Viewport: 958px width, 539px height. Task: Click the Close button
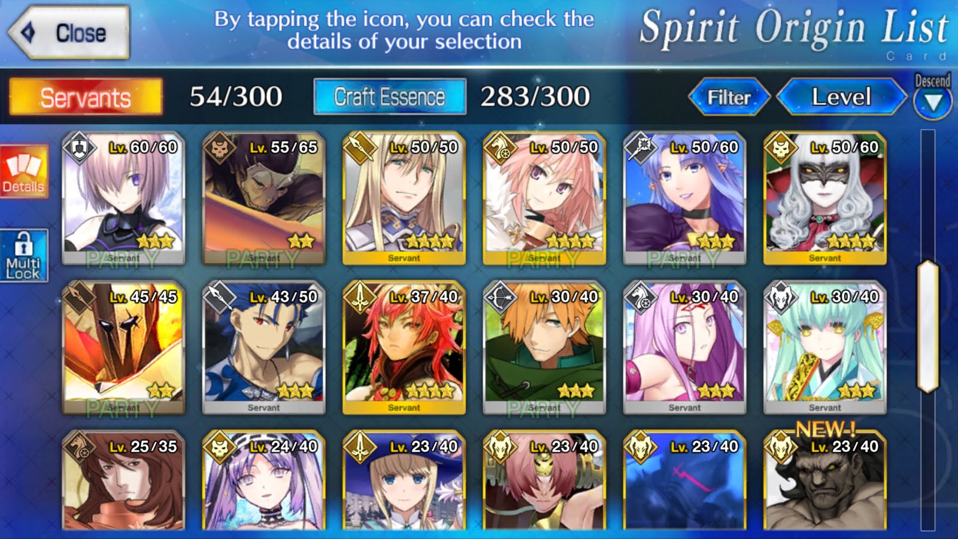(x=69, y=32)
